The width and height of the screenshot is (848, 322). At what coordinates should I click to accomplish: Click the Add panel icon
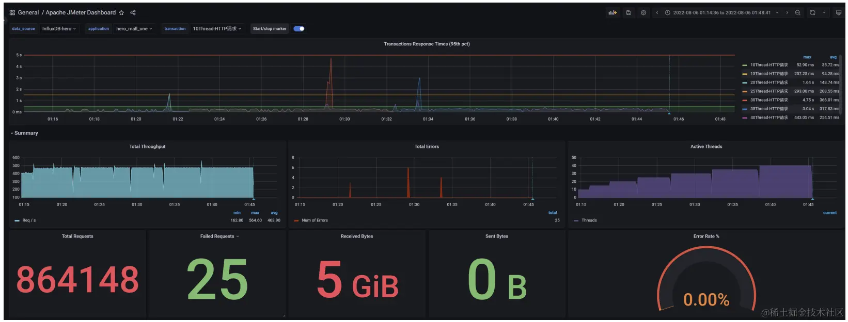tap(613, 12)
